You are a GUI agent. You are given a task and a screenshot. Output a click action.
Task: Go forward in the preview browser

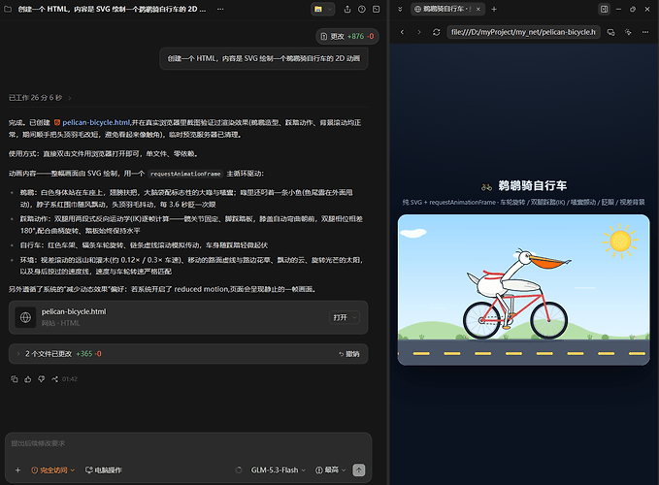coord(419,32)
